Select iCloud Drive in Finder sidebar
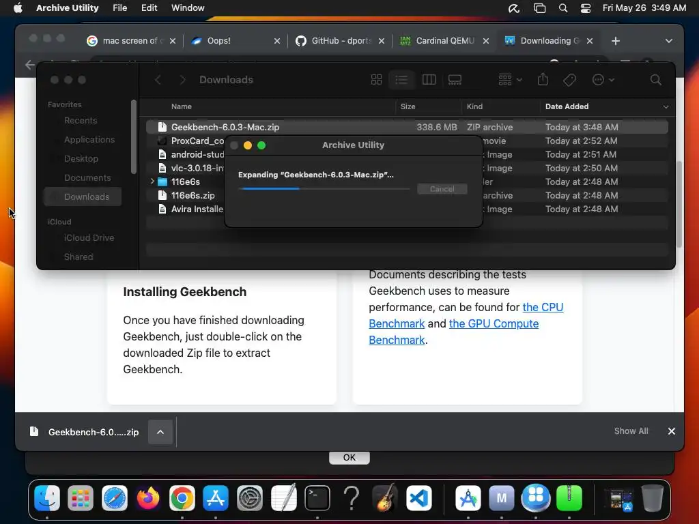Screen dimensions: 699x524 (x=89, y=238)
